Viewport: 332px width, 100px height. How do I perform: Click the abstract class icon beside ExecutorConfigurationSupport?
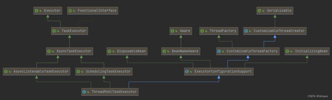coord(187,72)
